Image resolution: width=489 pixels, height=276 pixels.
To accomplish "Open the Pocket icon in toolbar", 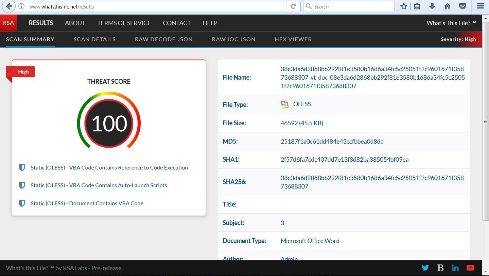I will click(462, 6).
